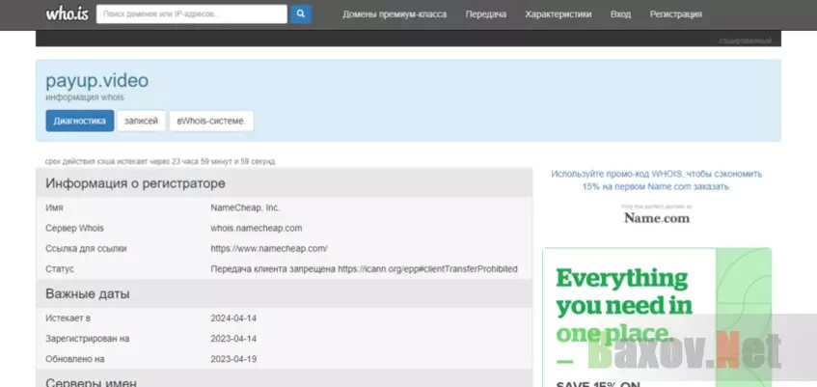The image size is (817, 387).
Task: Open the Регистрация sign-up link
Action: [x=675, y=14]
